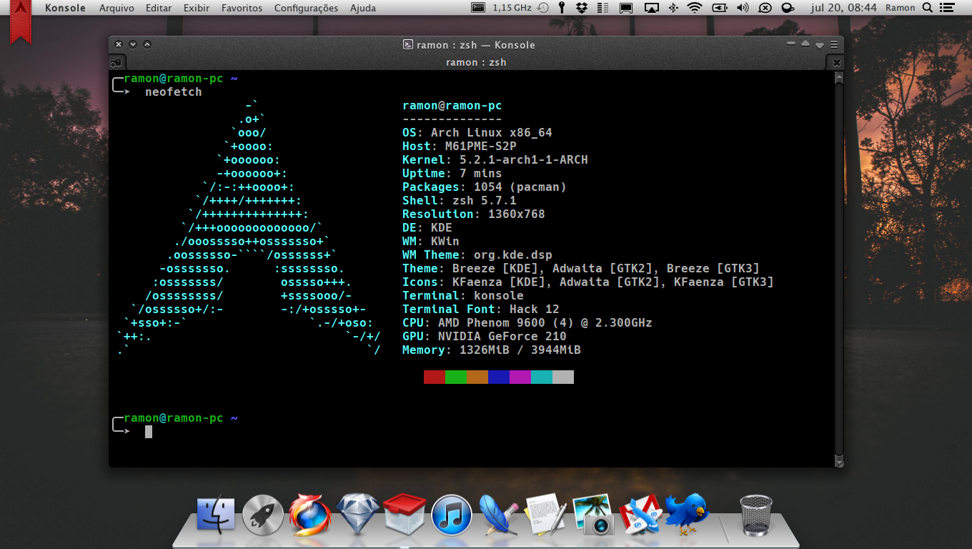Select the 'ramon : zsh' tab
972x549 pixels.
476,62
